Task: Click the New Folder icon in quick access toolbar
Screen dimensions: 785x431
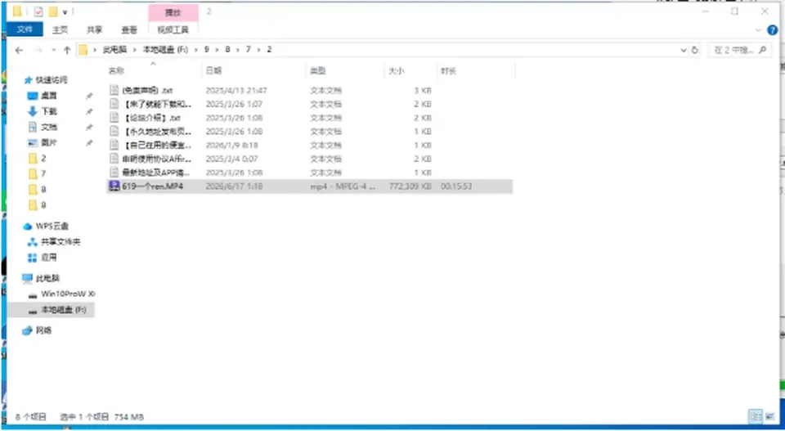Action: click(x=54, y=12)
